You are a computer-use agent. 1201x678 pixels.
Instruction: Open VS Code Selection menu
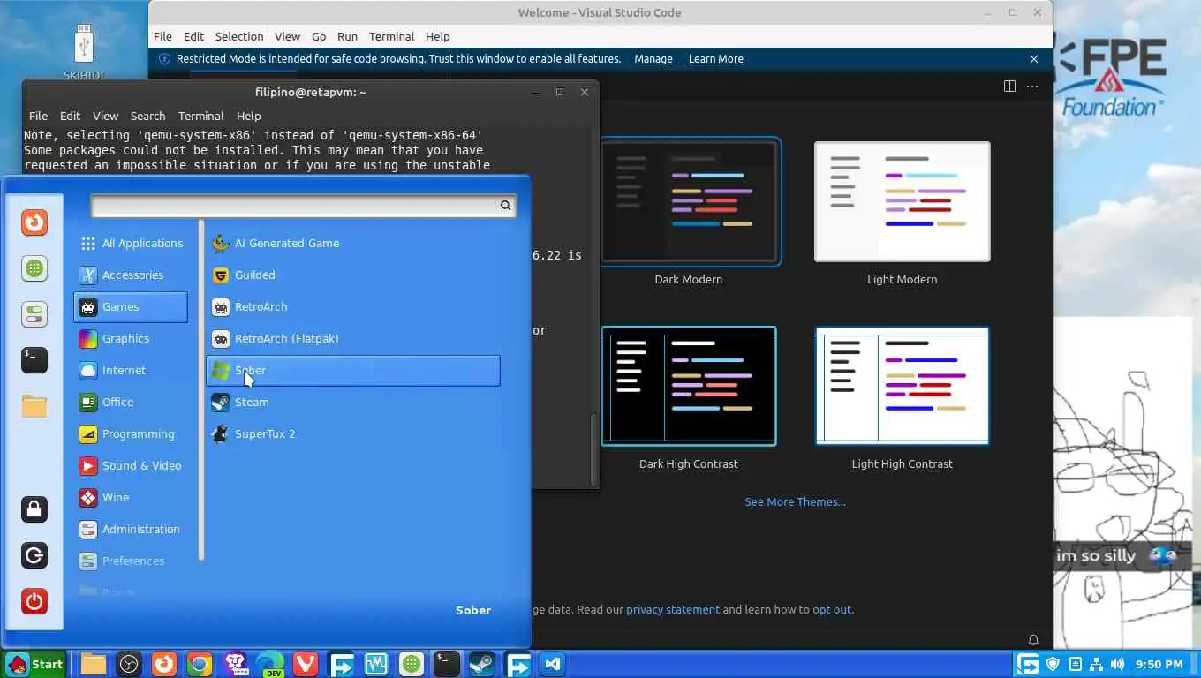(239, 37)
